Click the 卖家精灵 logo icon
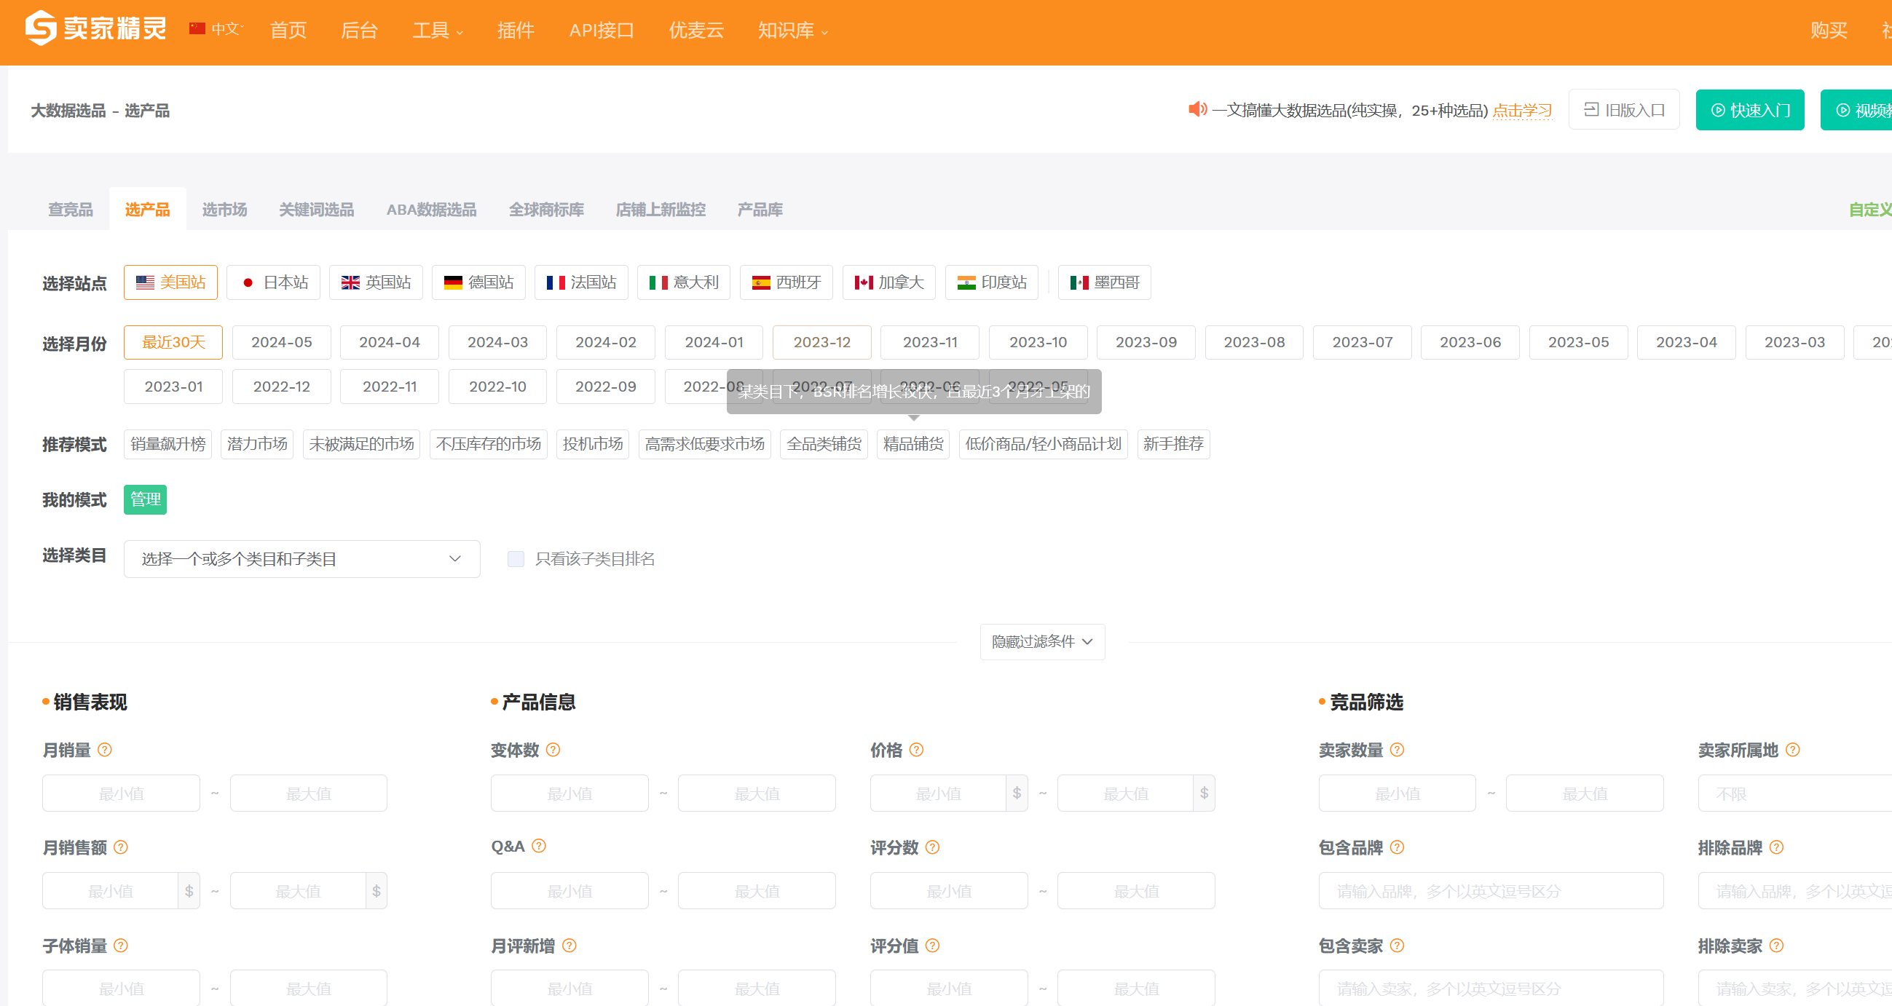Image resolution: width=1892 pixels, height=1006 pixels. click(41, 28)
